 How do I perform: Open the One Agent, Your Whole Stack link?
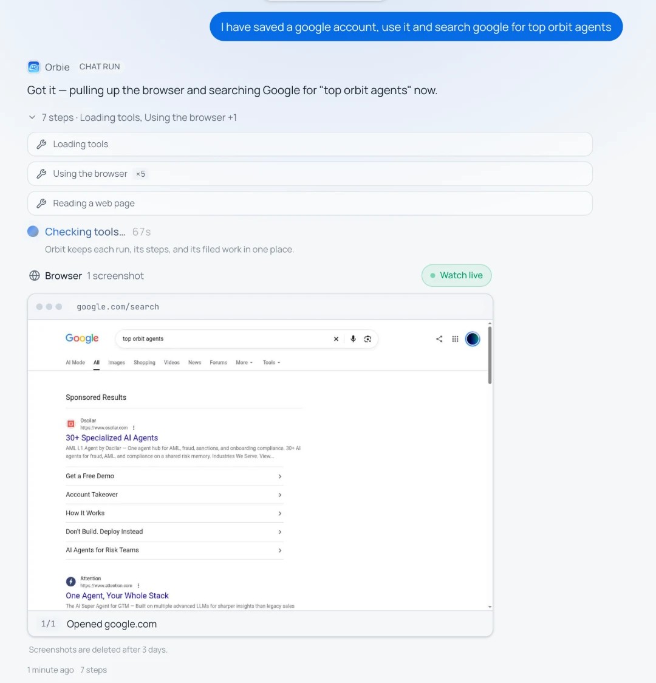pyautogui.click(x=117, y=595)
